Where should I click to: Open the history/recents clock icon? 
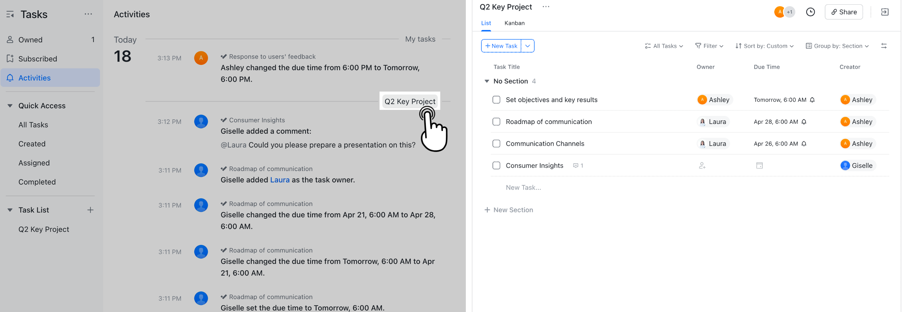coord(811,11)
